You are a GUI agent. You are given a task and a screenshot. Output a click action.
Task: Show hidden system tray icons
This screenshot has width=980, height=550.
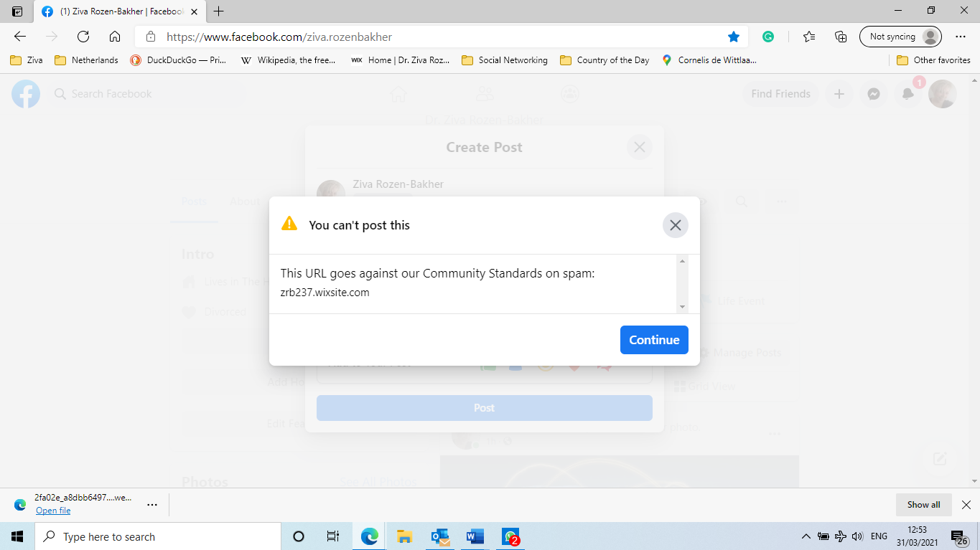[806, 536]
